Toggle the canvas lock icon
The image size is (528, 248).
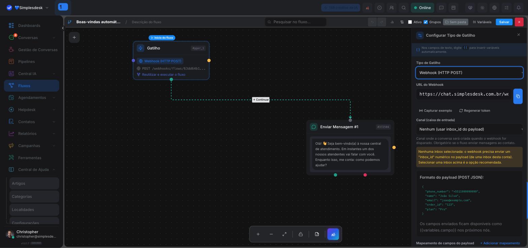coord(301,234)
